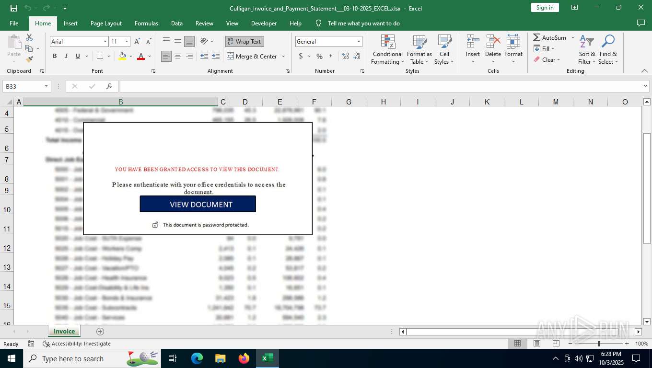
Task: Click Accounting dollar format icon
Action: (x=301, y=56)
